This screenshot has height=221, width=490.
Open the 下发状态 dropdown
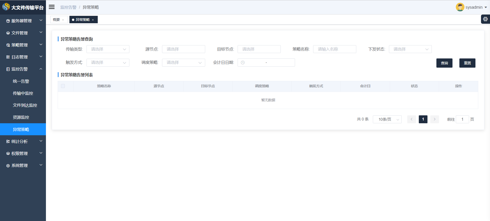point(410,49)
